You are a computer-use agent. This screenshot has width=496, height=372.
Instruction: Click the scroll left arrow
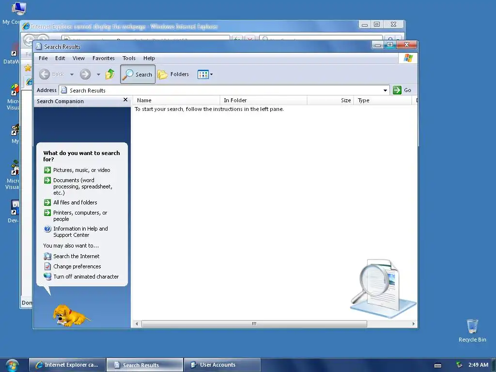[x=137, y=324]
